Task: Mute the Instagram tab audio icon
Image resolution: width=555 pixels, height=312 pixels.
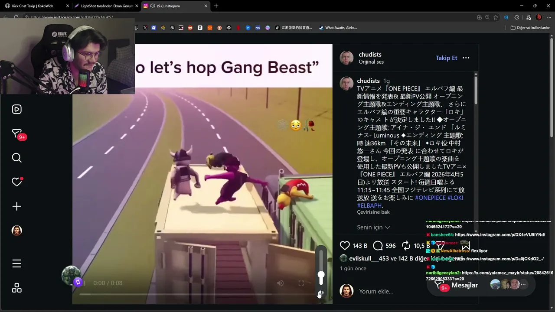Action: pyautogui.click(x=153, y=6)
